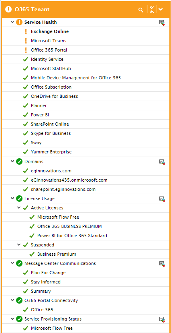The height and width of the screenshot is (333, 171).
Task: Open the search icon in O365 Tenant header
Action: tap(141, 10)
